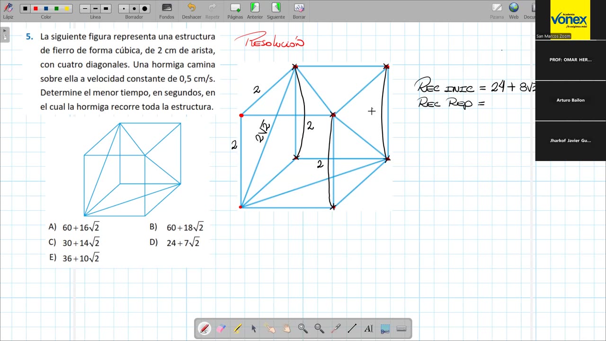Choose the green pen color
The image size is (606, 341).
56,9
